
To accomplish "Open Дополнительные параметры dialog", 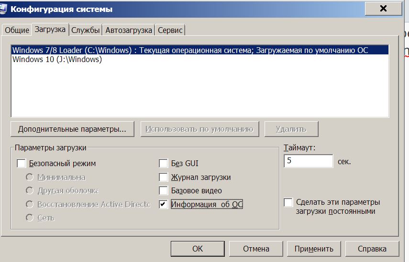I will (x=72, y=129).
